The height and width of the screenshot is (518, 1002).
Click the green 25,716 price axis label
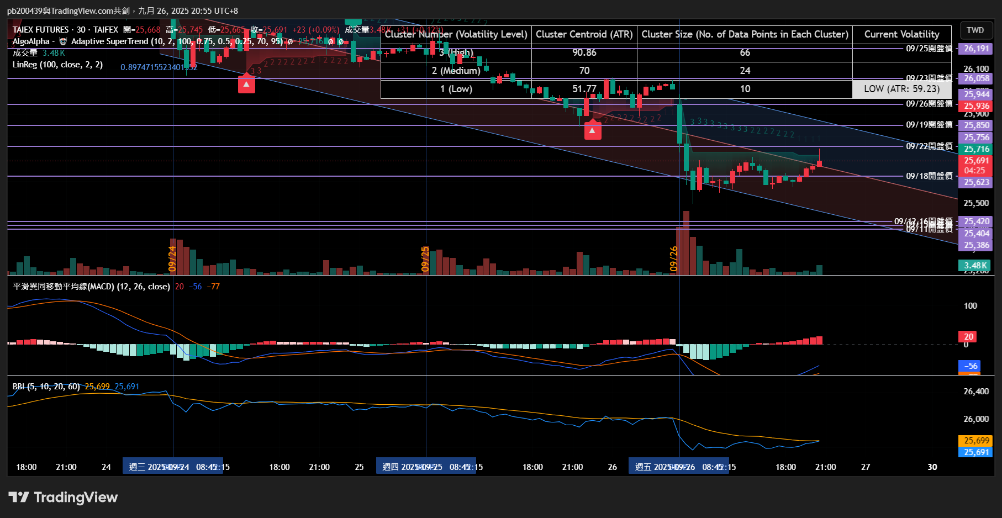(x=976, y=149)
